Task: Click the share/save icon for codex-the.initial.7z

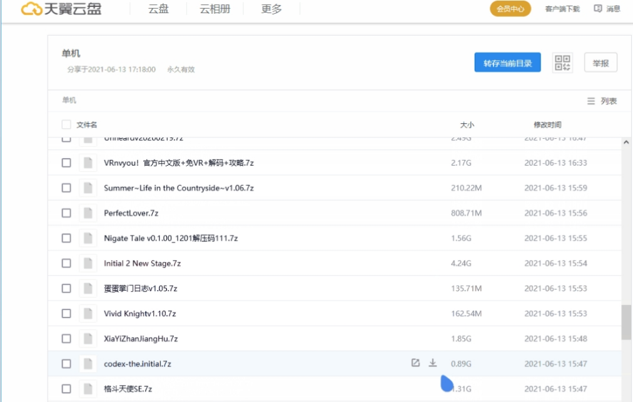Action: click(x=415, y=363)
